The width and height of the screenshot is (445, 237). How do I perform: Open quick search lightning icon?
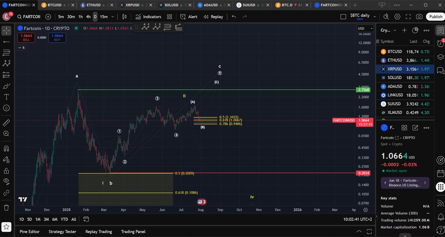386,17
